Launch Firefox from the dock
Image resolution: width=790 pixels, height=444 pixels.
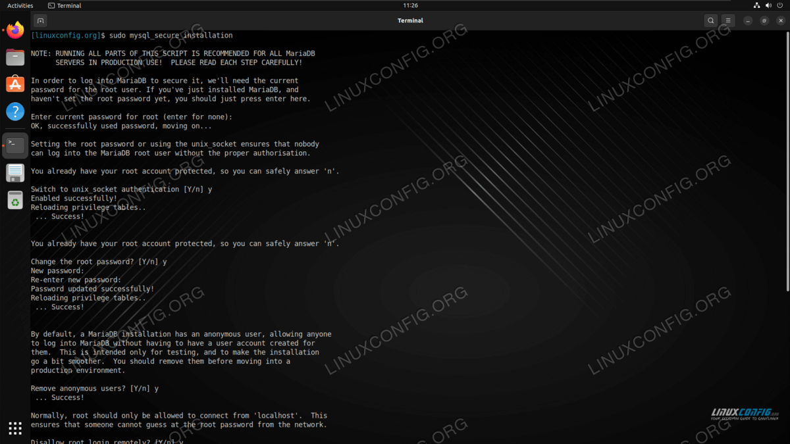click(15, 30)
